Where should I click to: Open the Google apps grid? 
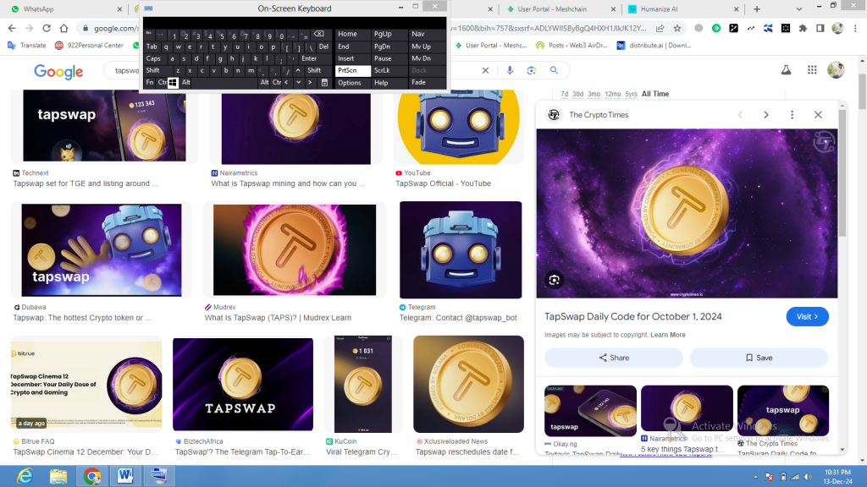(x=812, y=69)
